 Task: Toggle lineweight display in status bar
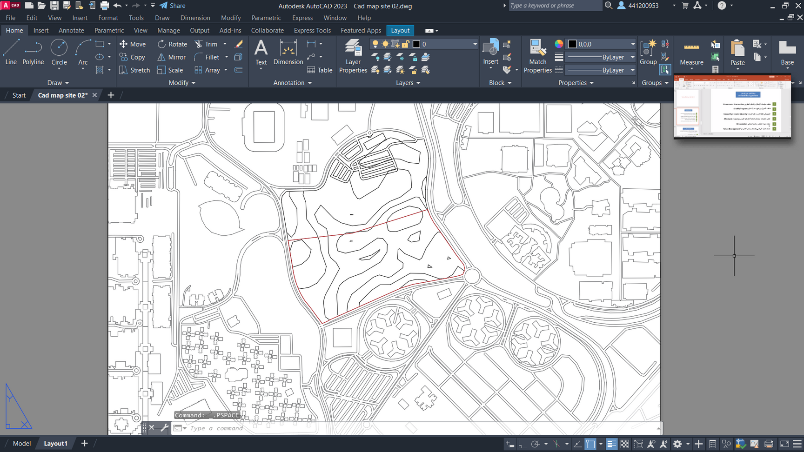coord(611,444)
